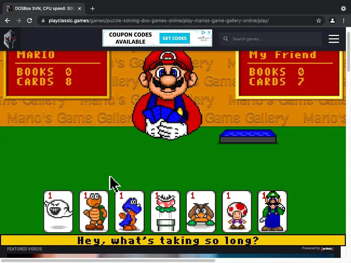Screen dimensions: 351x263
Task: Click the MARIO scoreboard title
Action: tap(36, 55)
